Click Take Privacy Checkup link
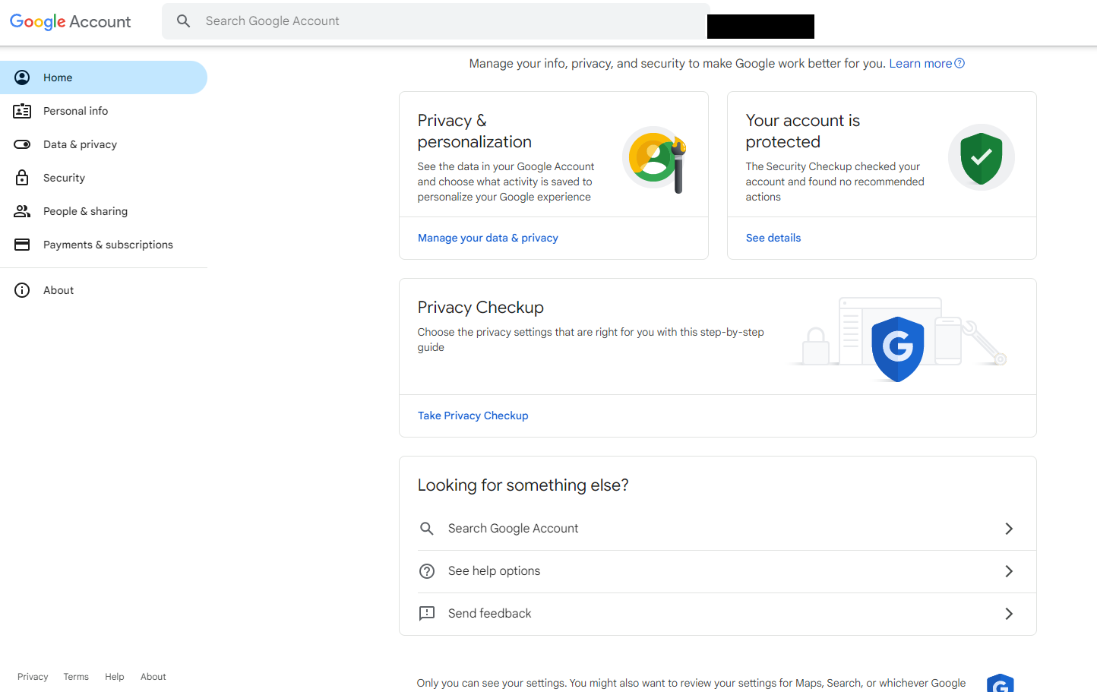Image resolution: width=1097 pixels, height=692 pixels. 473,416
